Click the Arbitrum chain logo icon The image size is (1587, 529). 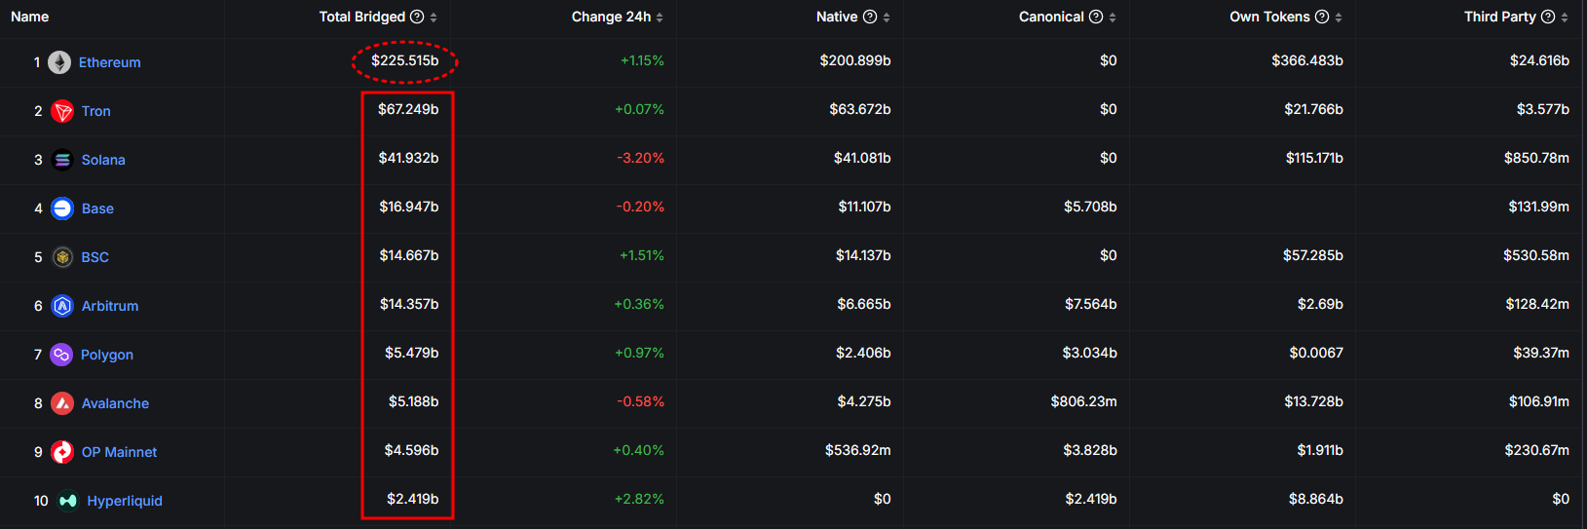pyautogui.click(x=62, y=306)
